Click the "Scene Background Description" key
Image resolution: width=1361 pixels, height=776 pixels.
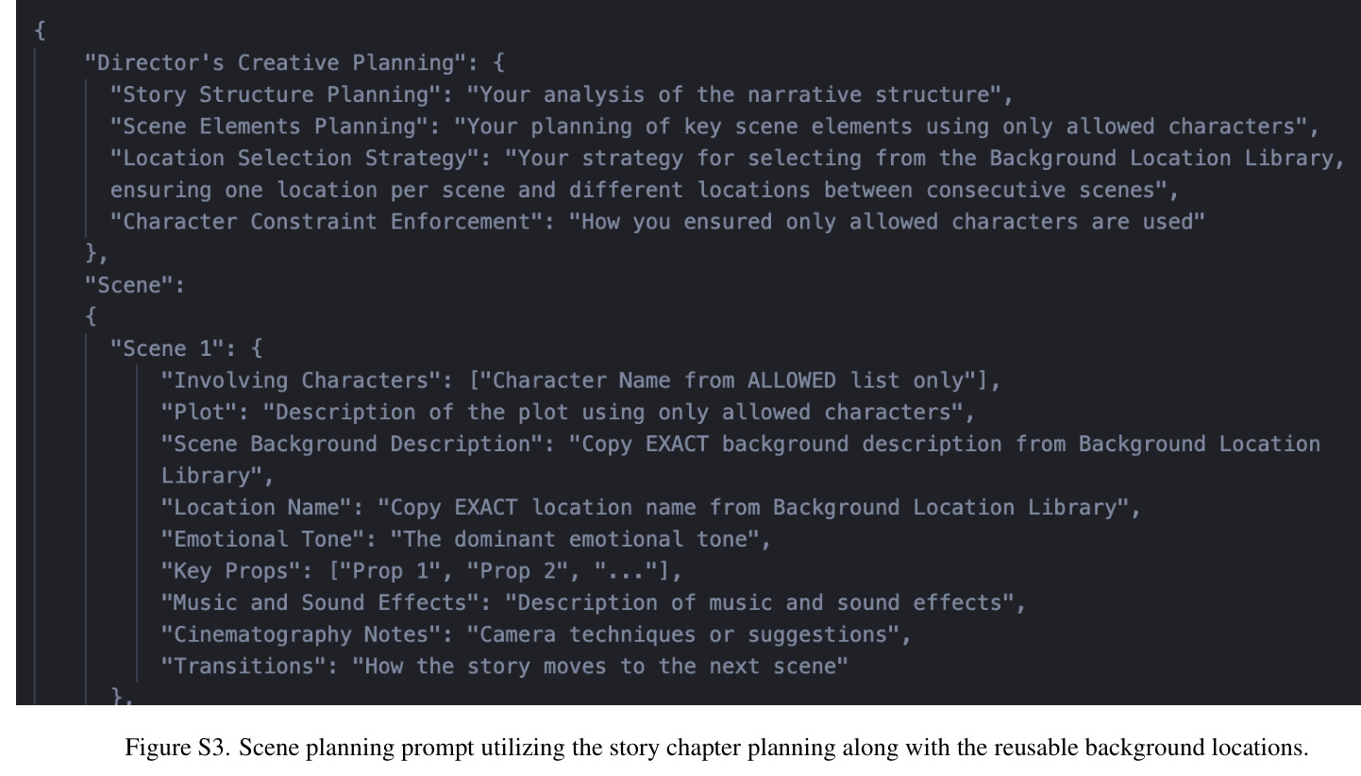click(x=345, y=444)
